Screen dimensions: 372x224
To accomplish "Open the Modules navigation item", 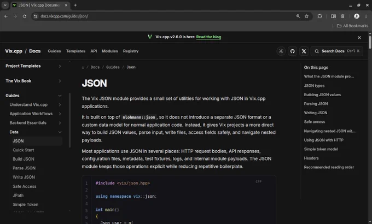I will (110, 51).
